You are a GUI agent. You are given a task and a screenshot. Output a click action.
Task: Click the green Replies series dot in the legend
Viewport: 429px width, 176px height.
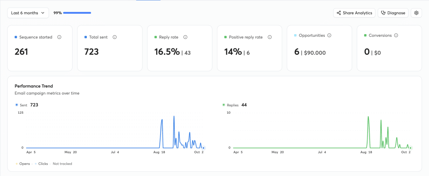[x=223, y=105]
